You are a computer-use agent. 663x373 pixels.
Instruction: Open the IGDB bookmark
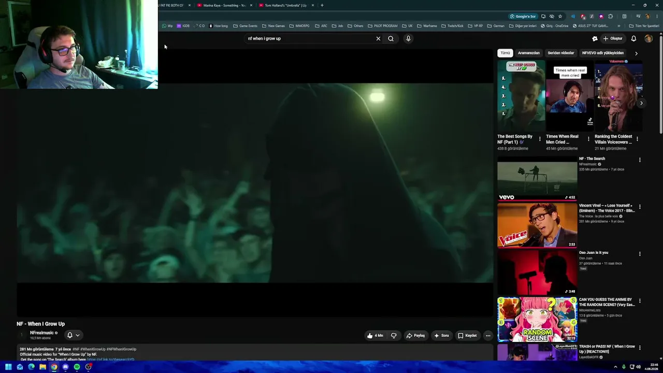(183, 26)
